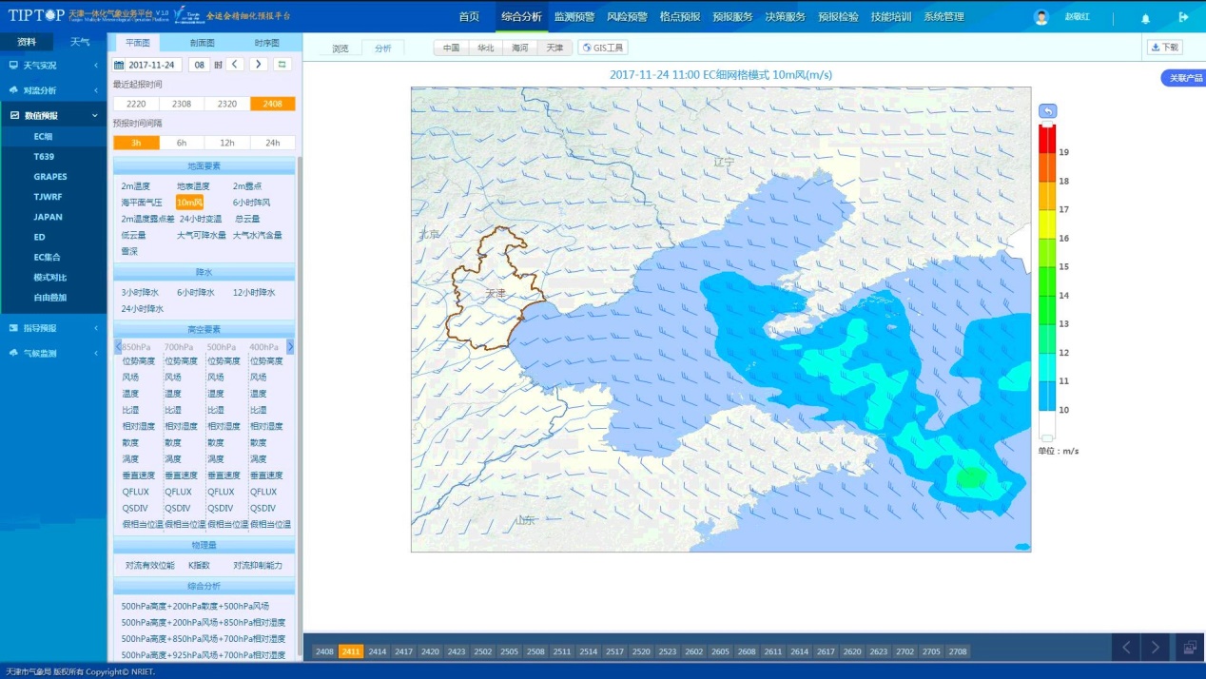Select the 2414 forecast time step
The image size is (1206, 679).
click(x=378, y=651)
